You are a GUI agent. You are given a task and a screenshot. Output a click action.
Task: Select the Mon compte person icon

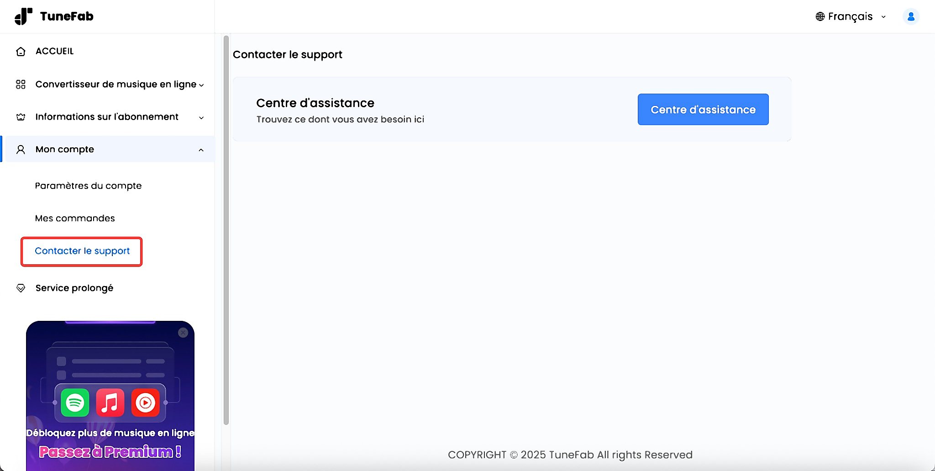(x=21, y=149)
